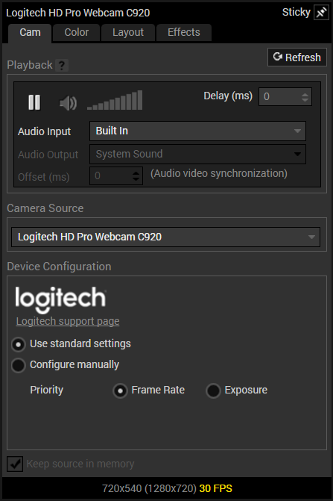This screenshot has height=501, width=333.
Task: Decrease Delay (ms) with down arrow
Action: pos(305,99)
